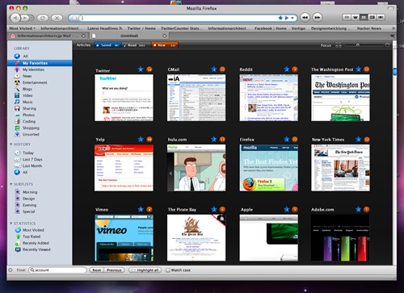This screenshot has height=293, width=404.
Task: Click the Photos sidebar icon
Action: (x=17, y=115)
